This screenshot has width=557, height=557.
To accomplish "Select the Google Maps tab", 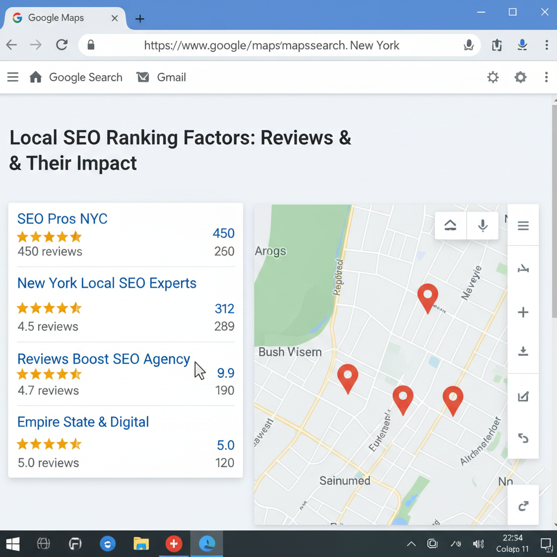I will pos(64,18).
